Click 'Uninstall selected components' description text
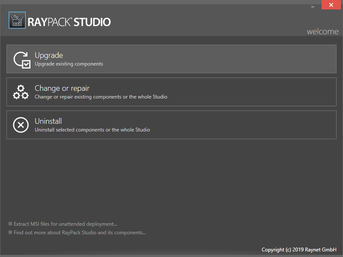Image resolution: width=343 pixels, height=257 pixels. point(92,130)
